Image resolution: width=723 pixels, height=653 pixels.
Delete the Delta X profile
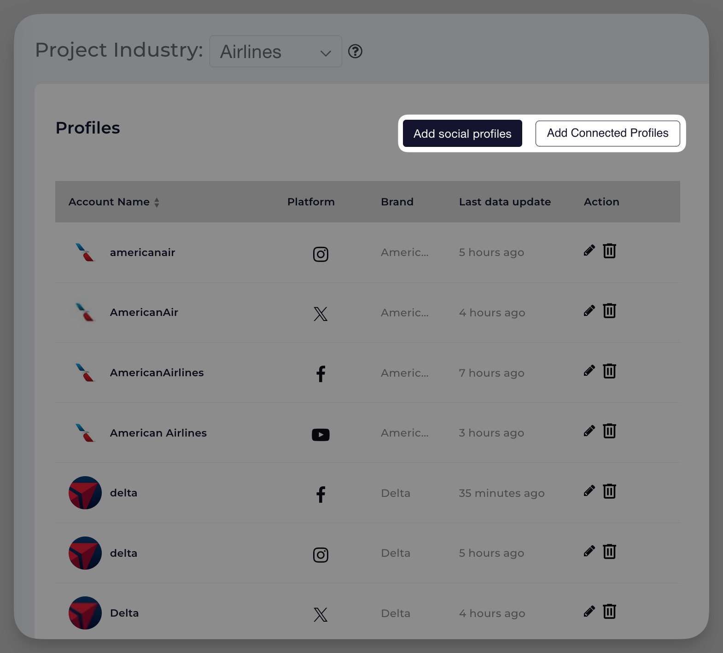point(609,611)
